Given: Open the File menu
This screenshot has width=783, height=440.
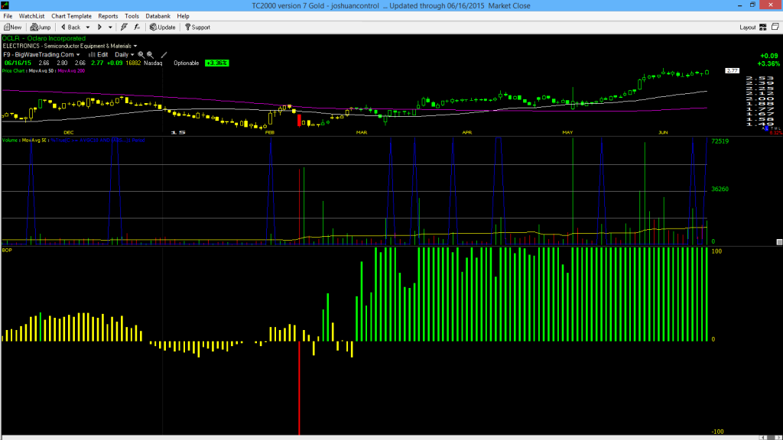Looking at the screenshot, I should click(x=8, y=16).
